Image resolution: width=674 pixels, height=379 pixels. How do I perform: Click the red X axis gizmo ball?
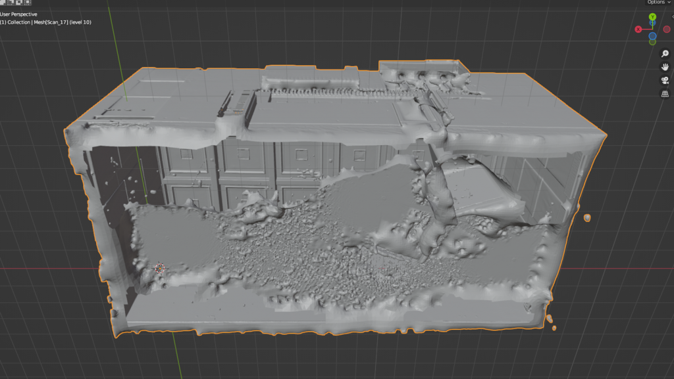(x=638, y=30)
